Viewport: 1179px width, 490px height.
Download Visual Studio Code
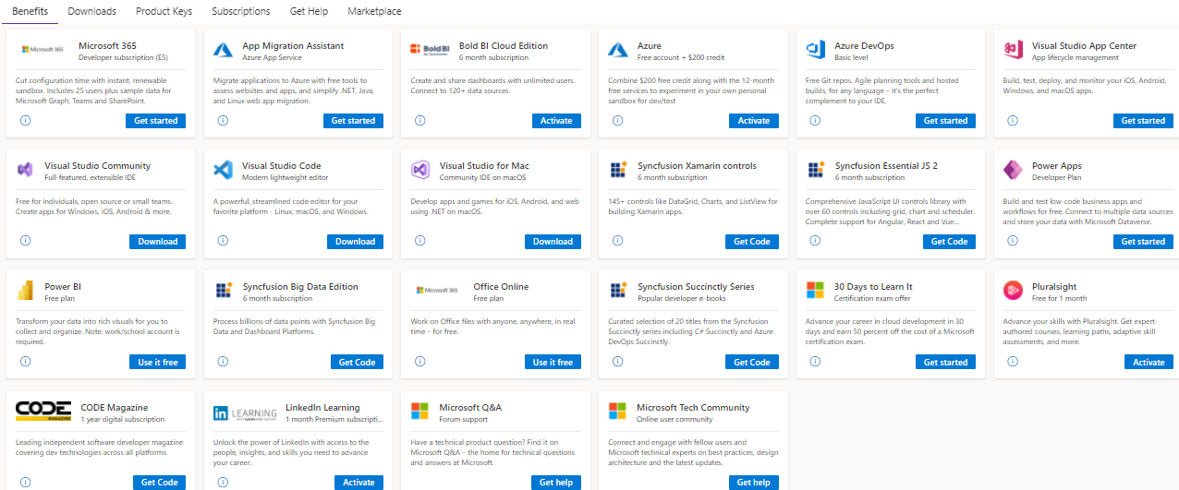click(x=356, y=242)
